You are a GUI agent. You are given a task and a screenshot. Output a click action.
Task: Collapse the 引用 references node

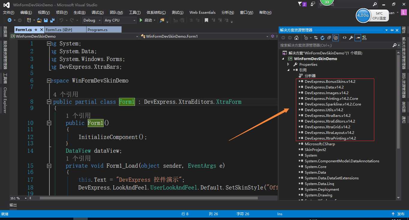(x=288, y=70)
